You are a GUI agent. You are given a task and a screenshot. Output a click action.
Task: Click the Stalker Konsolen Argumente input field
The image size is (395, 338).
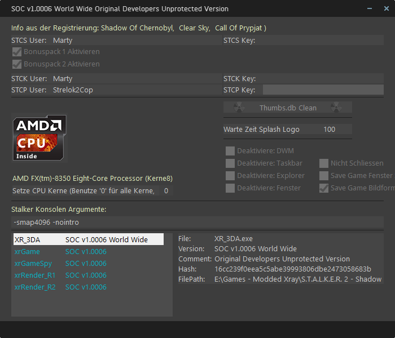(197, 223)
